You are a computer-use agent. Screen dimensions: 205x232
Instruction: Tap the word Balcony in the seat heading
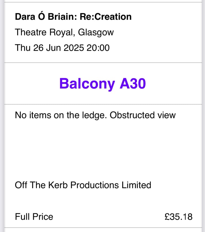pyautogui.click(x=87, y=84)
